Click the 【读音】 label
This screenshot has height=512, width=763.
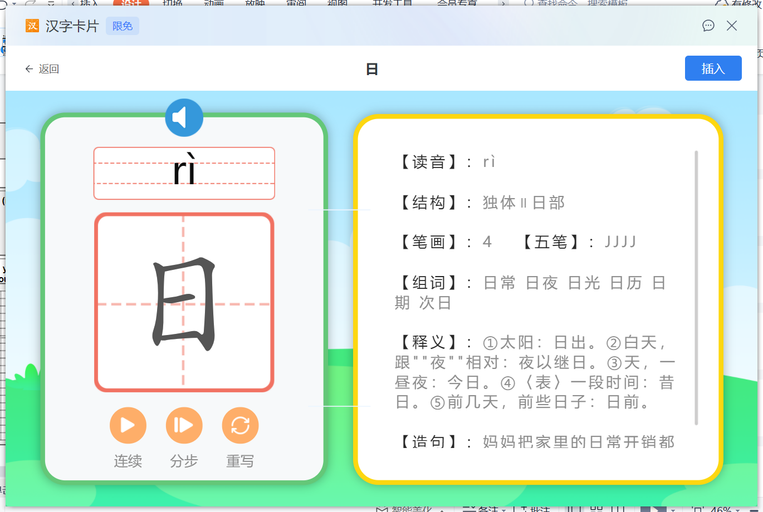tap(429, 162)
